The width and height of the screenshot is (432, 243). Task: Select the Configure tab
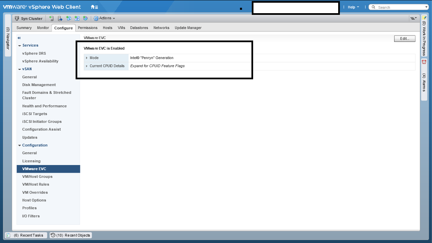click(x=63, y=28)
